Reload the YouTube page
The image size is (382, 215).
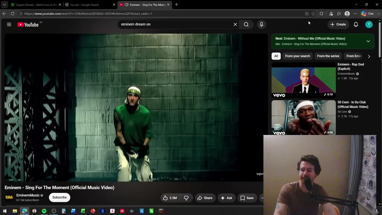point(13,13)
